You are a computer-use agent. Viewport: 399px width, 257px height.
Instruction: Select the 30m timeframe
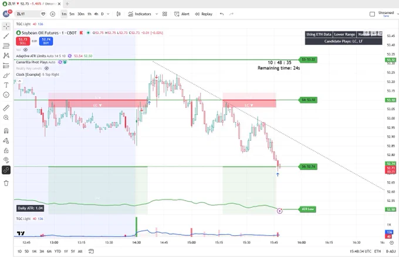[81, 14]
